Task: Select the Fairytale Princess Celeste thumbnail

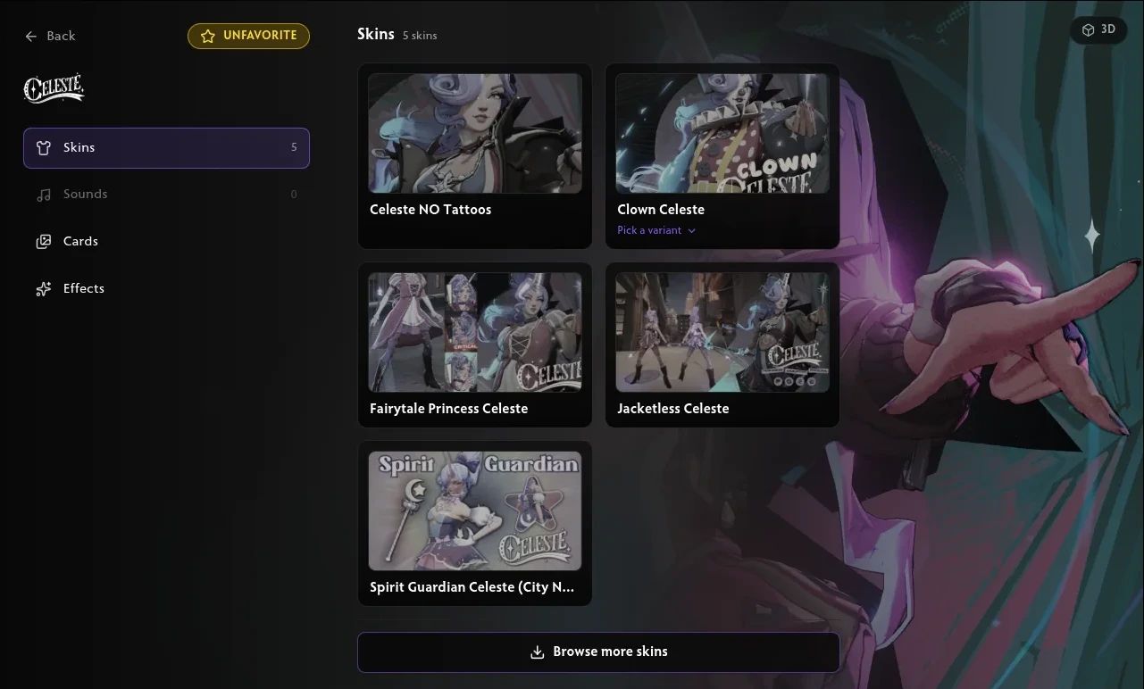Action: coord(475,333)
